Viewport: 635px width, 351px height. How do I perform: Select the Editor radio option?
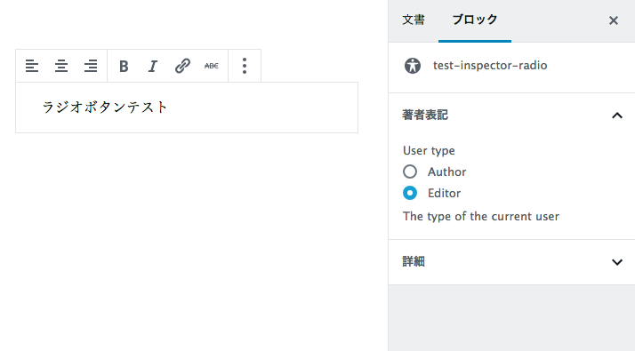pyautogui.click(x=410, y=193)
